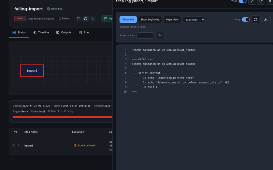
Task: Click the failed status badge
Action: (x=20, y=19)
